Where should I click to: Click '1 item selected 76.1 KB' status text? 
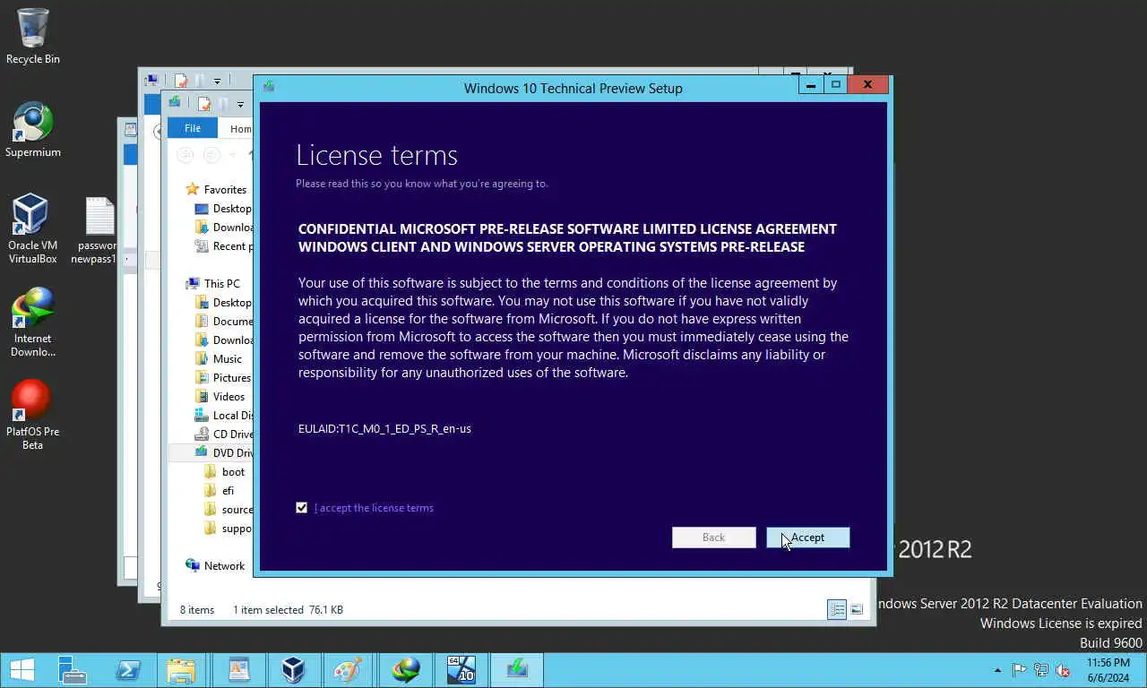(x=288, y=610)
